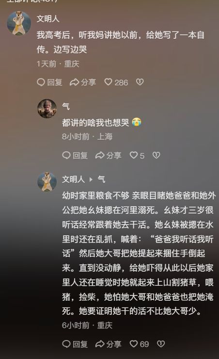The image size is (219, 359).
Task: Like 气's reply with 5 likes
Action: point(137,155)
